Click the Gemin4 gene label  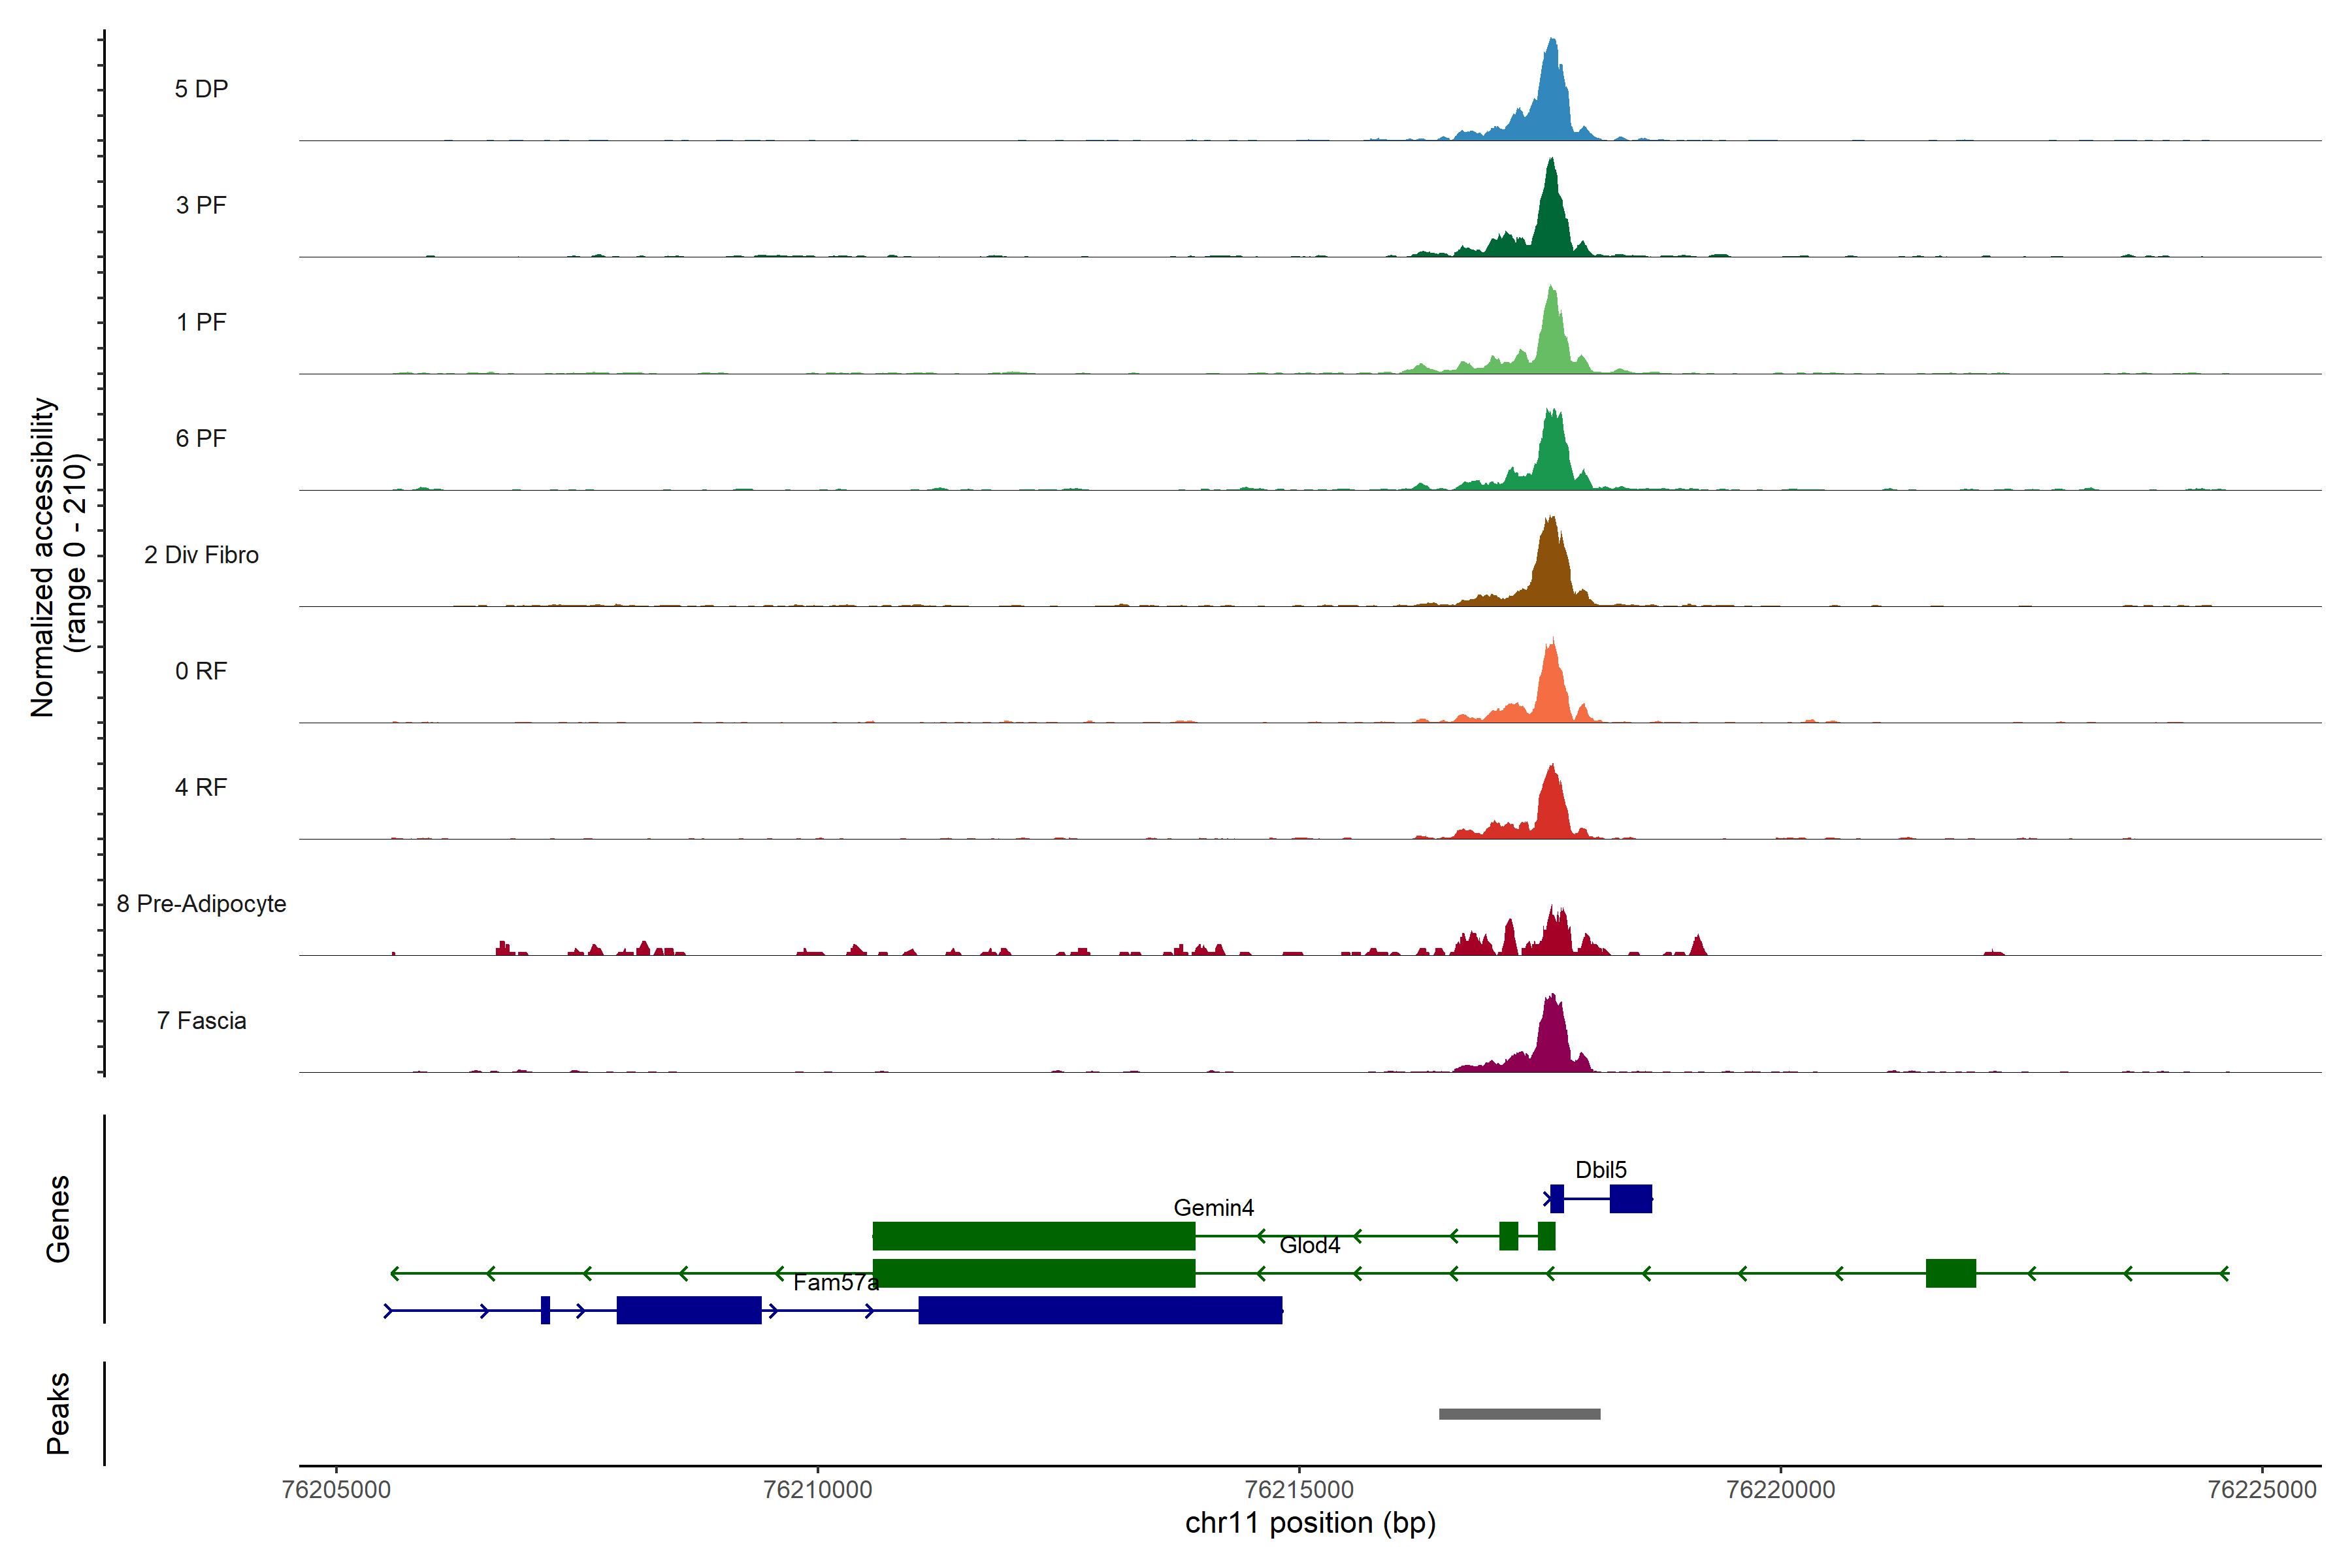(x=1213, y=1208)
